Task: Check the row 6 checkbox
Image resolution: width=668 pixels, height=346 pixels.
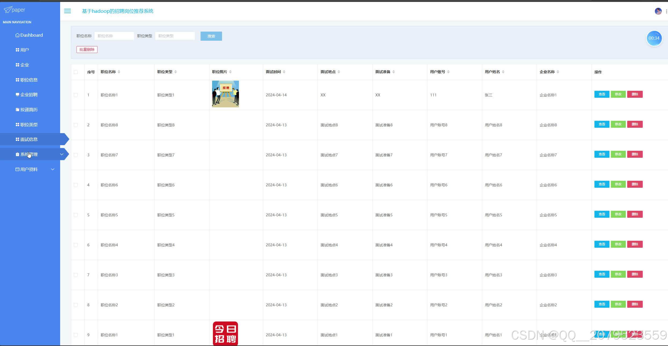Action: (x=76, y=245)
